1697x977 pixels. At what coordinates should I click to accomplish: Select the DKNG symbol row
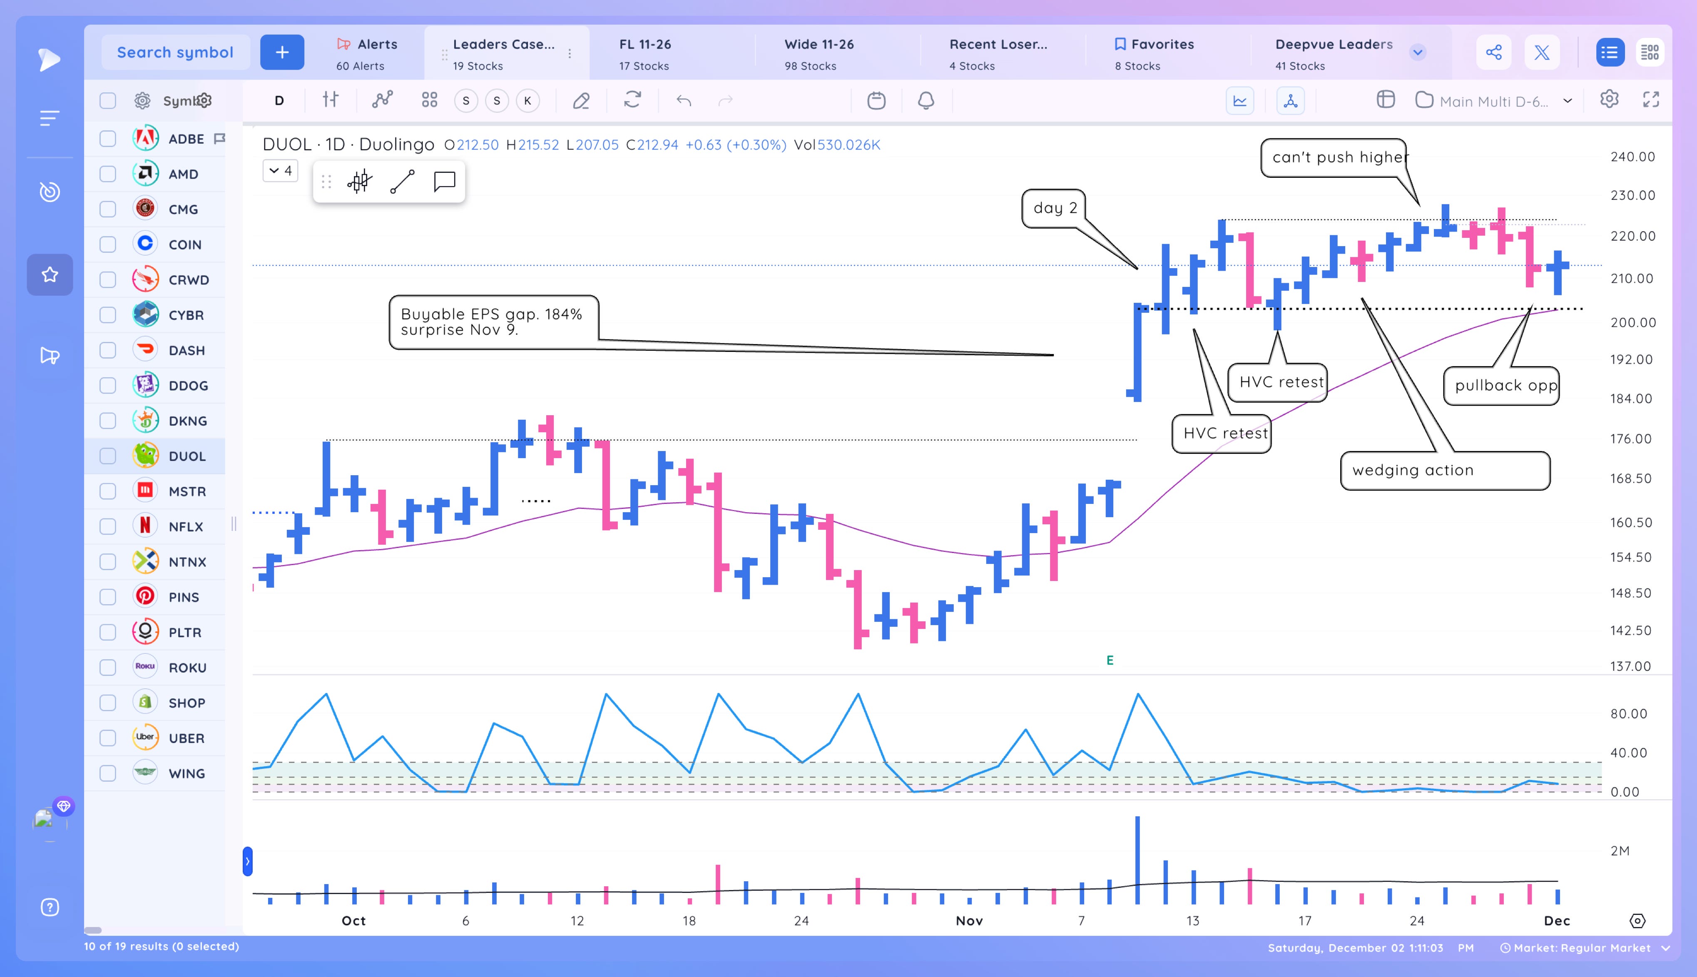click(155, 421)
